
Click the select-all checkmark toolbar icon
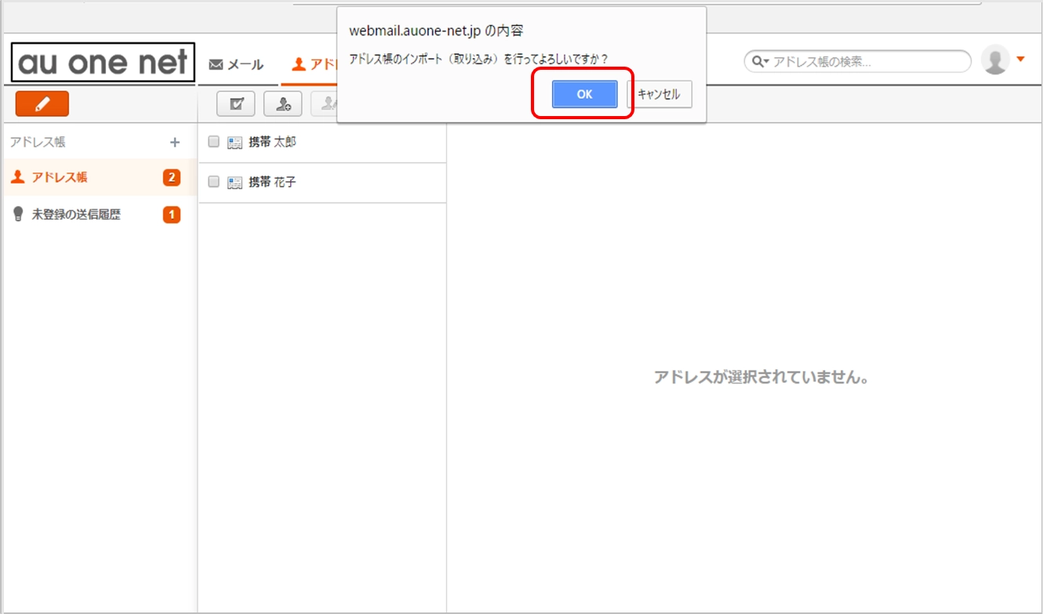tap(235, 103)
